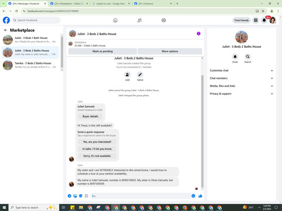Screen dimensions: 282x211
Task: Open the Tamika 3 Beds 2 Baths conversation
Action: [30, 65]
